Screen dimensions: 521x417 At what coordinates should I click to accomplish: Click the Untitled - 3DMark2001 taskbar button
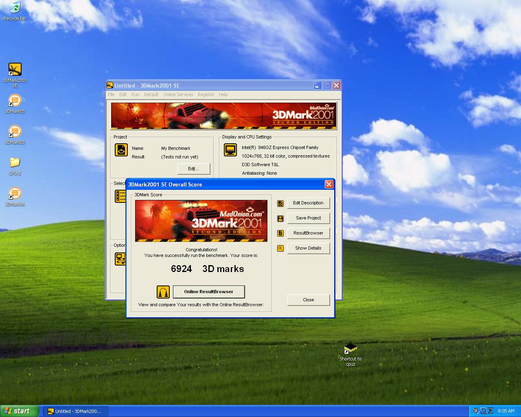point(75,411)
